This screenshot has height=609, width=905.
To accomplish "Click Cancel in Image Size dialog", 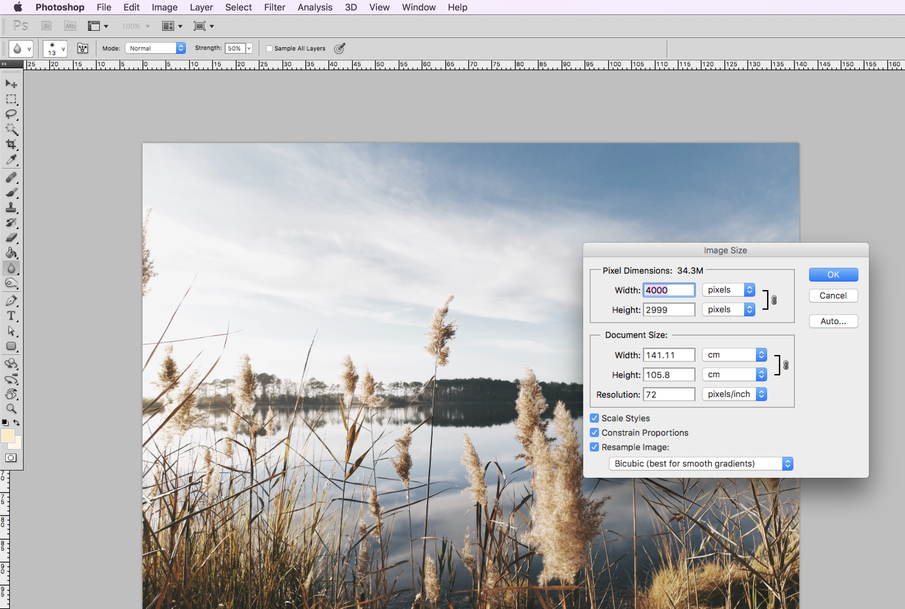I will (833, 296).
